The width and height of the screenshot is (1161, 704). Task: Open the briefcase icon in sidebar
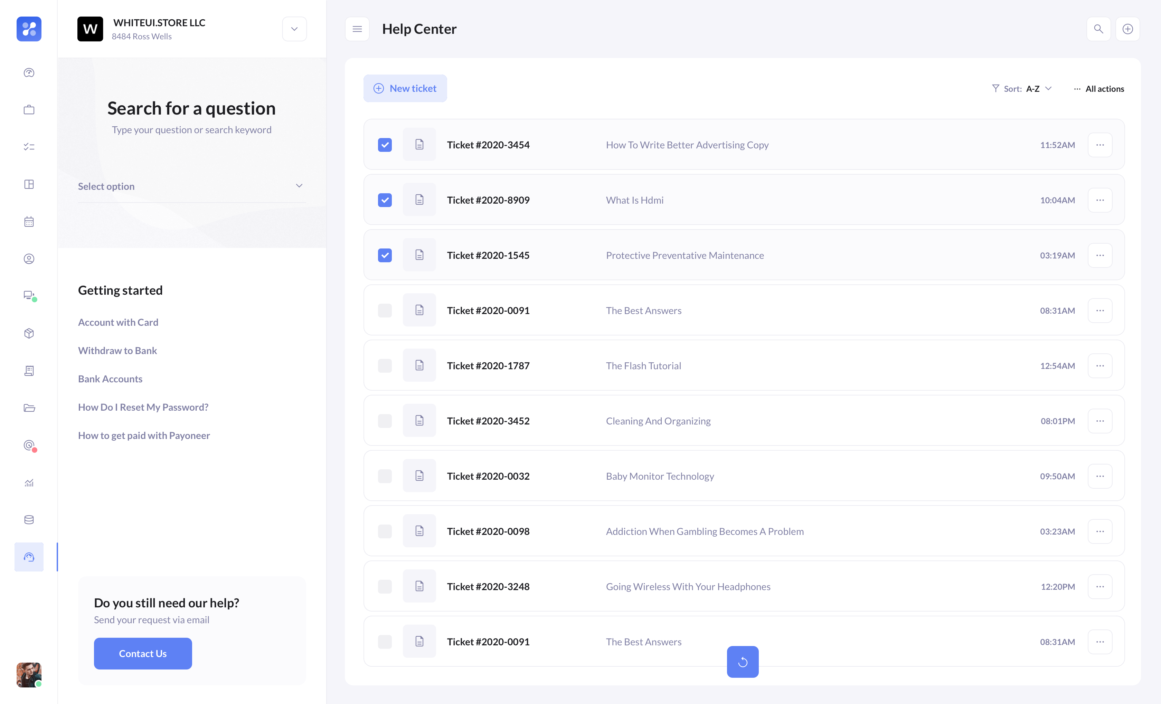29,110
